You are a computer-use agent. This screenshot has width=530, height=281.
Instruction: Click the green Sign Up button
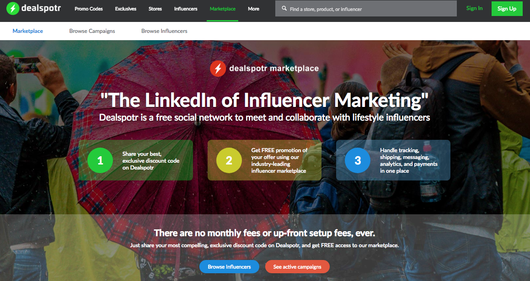coord(507,8)
